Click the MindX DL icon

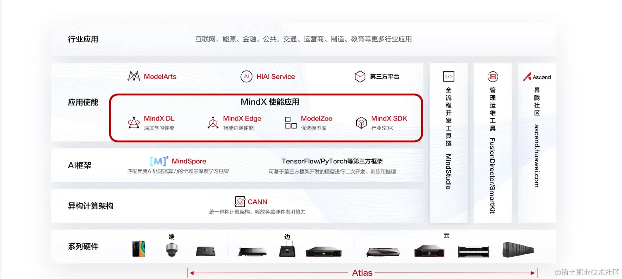[134, 122]
